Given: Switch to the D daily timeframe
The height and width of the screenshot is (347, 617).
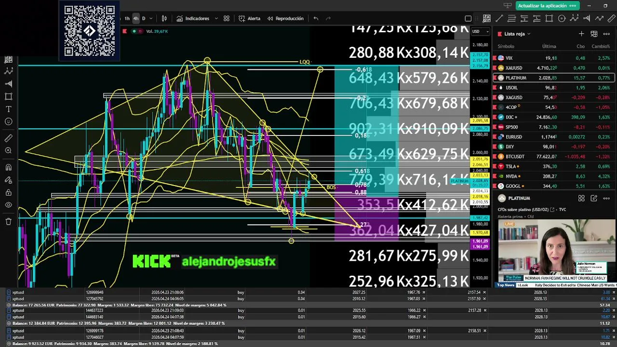Looking at the screenshot, I should click(144, 18).
